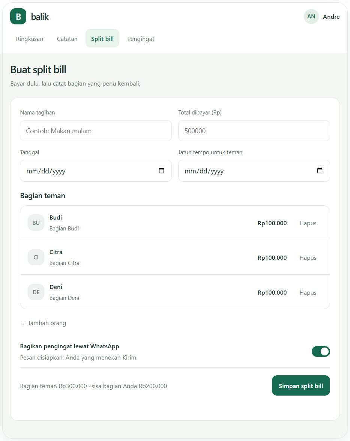The height and width of the screenshot is (441, 350).
Task: Remove Budi with Hapus
Action: pos(308,223)
